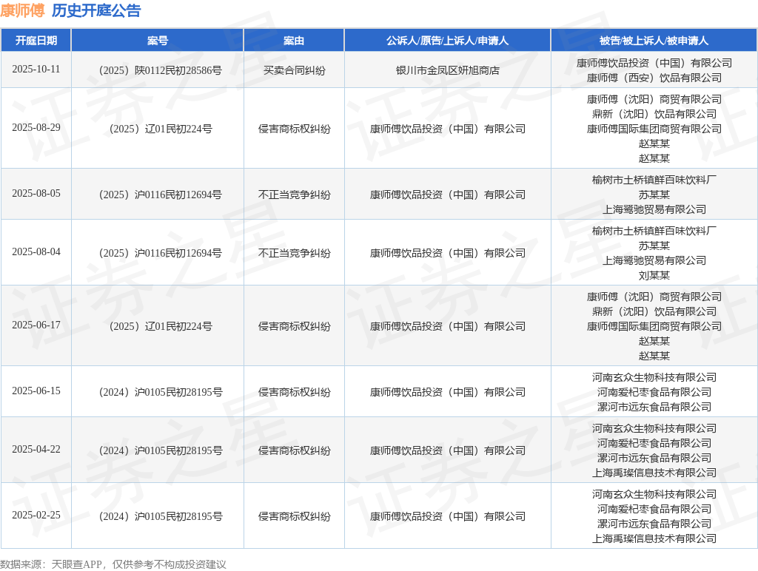Click 河南爱杞枣食品有限公司 in the 2025-06-15 row
The image size is (758, 571).
click(654, 392)
